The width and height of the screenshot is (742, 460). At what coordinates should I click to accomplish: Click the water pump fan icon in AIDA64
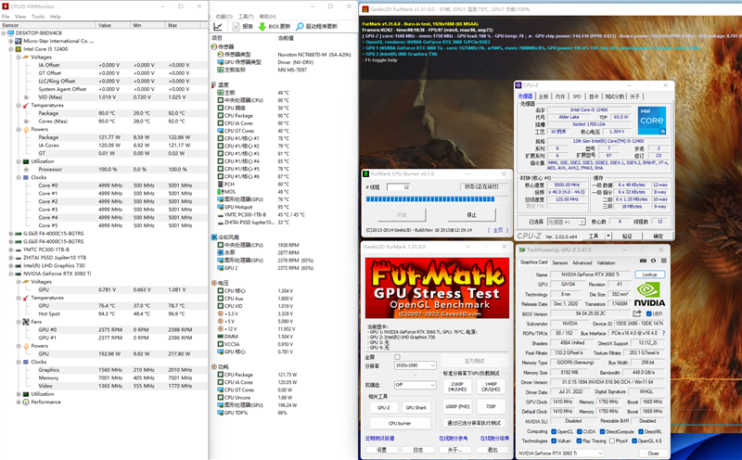(221, 252)
